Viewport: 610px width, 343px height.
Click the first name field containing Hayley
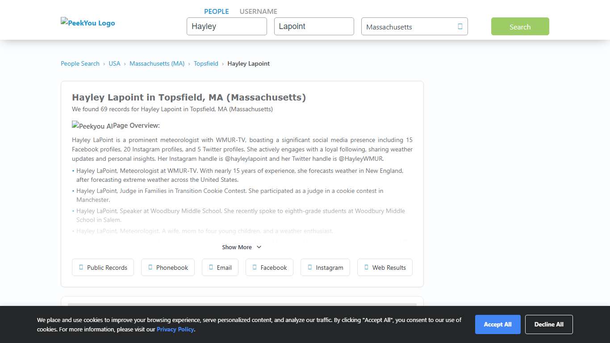226,26
